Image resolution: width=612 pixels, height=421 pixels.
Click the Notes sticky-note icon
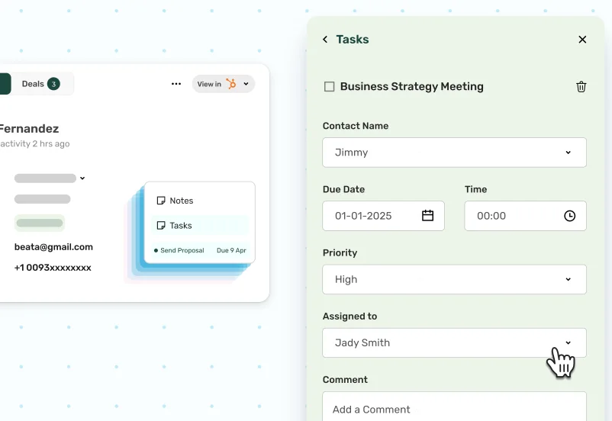[161, 201]
